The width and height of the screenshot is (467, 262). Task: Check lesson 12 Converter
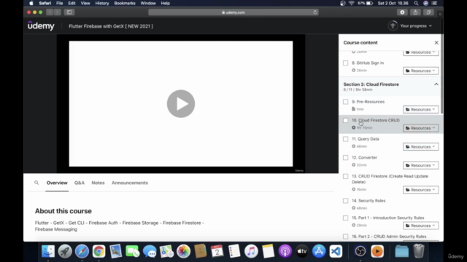click(x=345, y=158)
